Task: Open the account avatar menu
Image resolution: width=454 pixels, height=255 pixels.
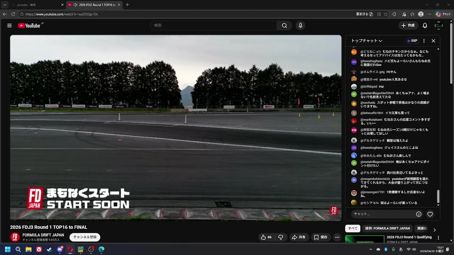Action: pos(439,25)
